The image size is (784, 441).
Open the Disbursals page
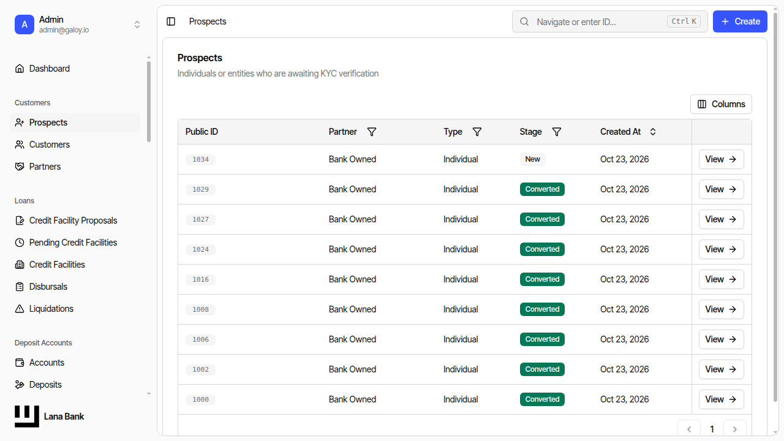click(x=75, y=287)
